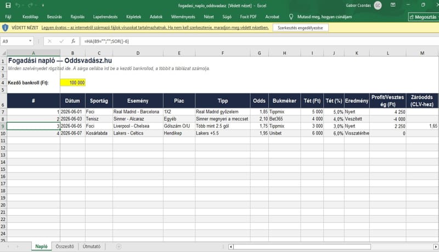Open the Foxit PDF ribbon tab
Image resolution: width=439 pixels, height=252 pixels.
[248, 17]
